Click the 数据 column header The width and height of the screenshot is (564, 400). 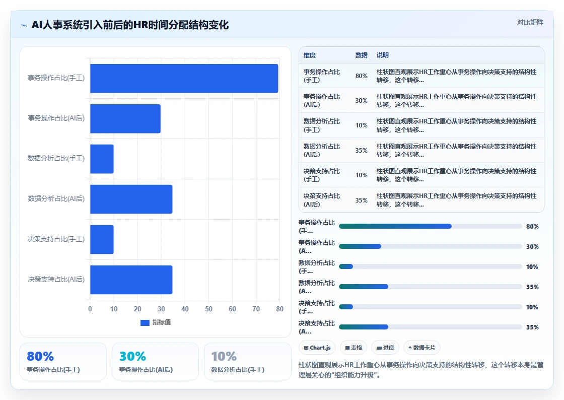[x=361, y=55]
